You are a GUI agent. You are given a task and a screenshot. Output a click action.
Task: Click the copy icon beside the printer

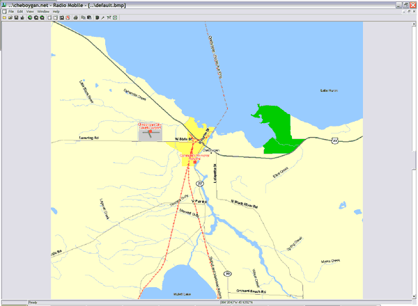point(83,17)
